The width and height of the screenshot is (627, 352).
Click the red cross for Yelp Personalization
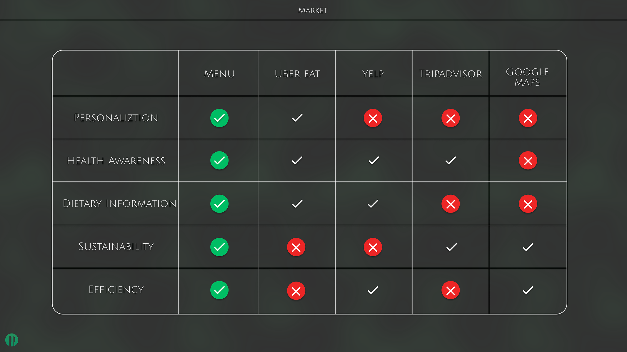point(373,118)
